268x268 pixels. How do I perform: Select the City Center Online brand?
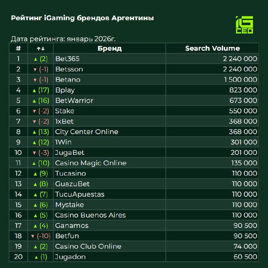(x=86, y=132)
